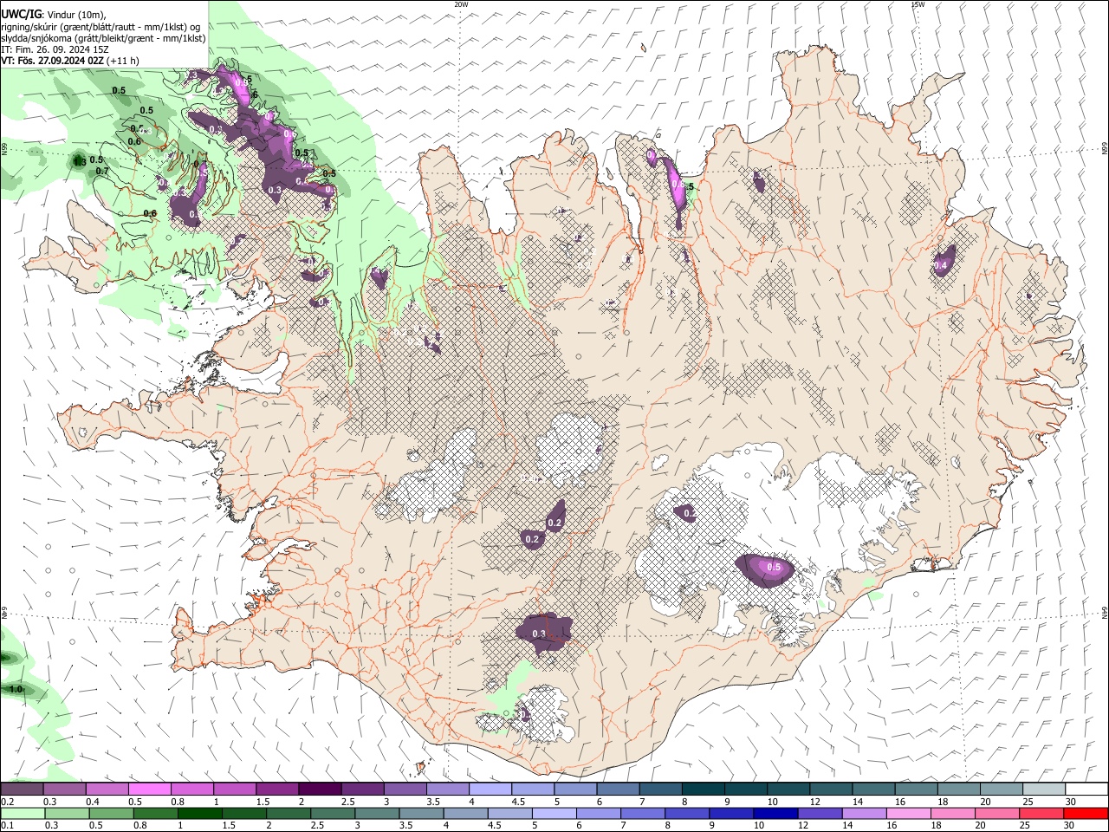Click the "66N" latitude label on right edge
This screenshot has height=832, width=1109.
click(x=1105, y=148)
